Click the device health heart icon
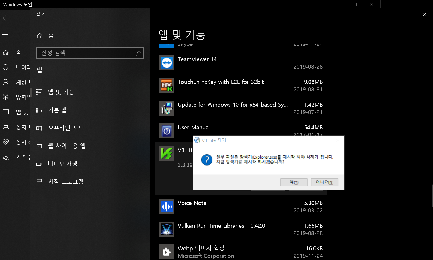Screen dimensions: 433x260 5,142
